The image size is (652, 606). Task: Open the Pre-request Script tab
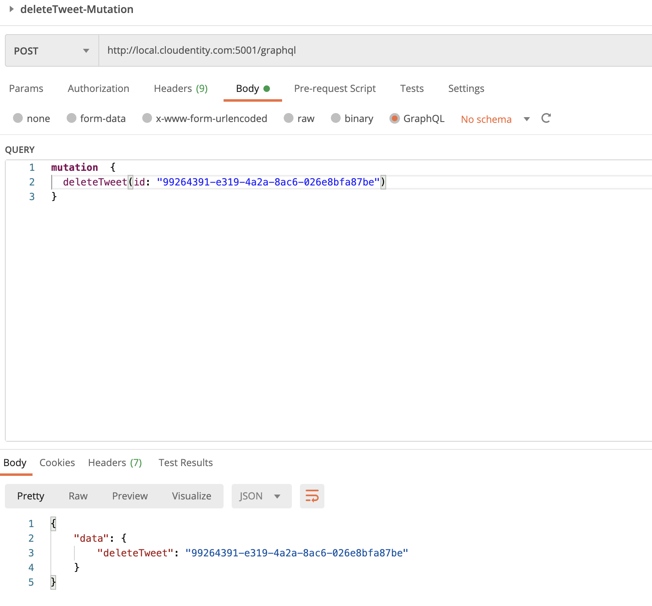335,88
